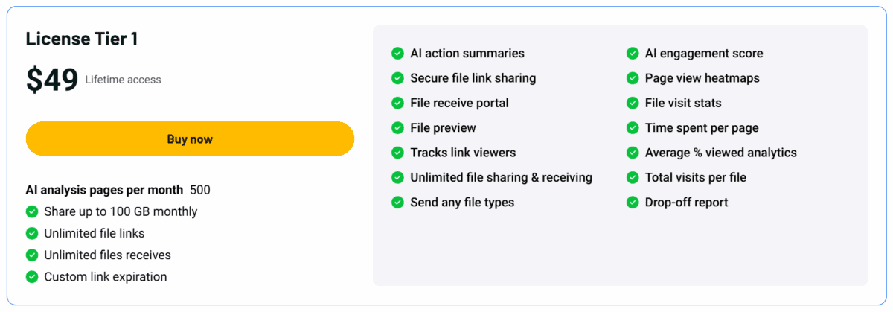Click the checkmark beside AI action summaries
This screenshot has height=312, width=893.
coord(397,54)
